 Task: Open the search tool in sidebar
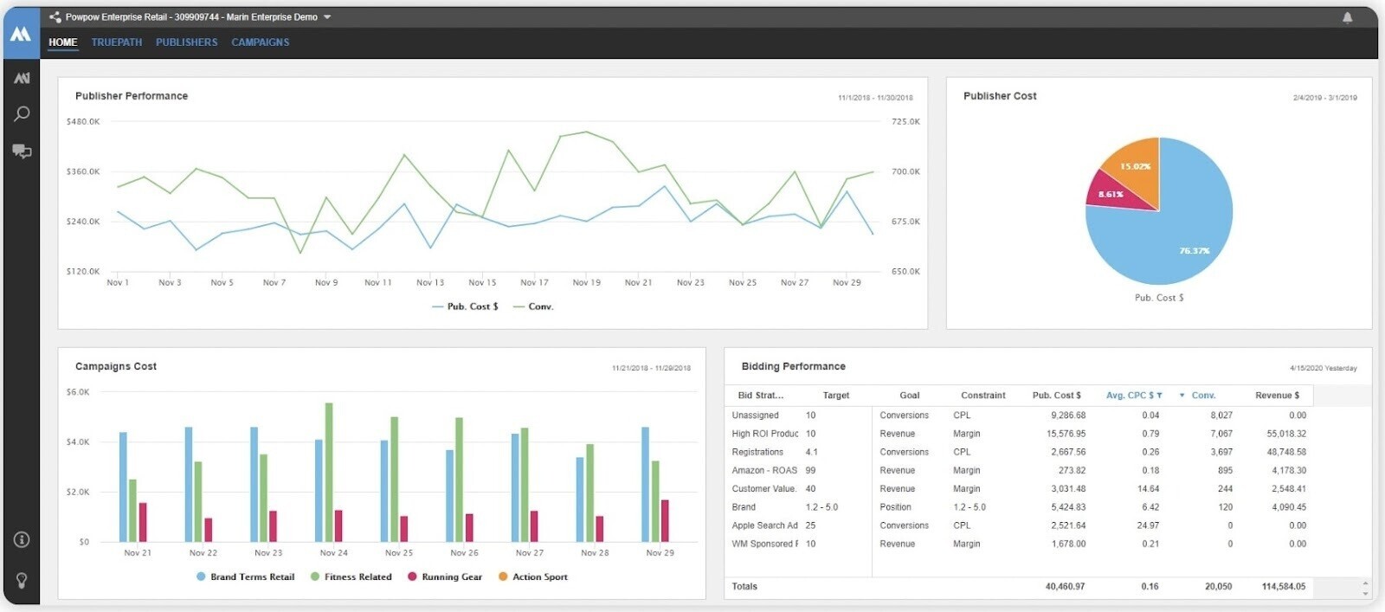tap(22, 114)
